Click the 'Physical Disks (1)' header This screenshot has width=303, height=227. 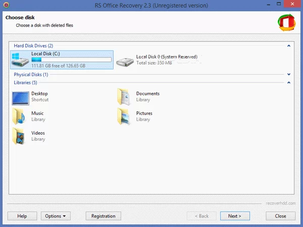(x=31, y=75)
